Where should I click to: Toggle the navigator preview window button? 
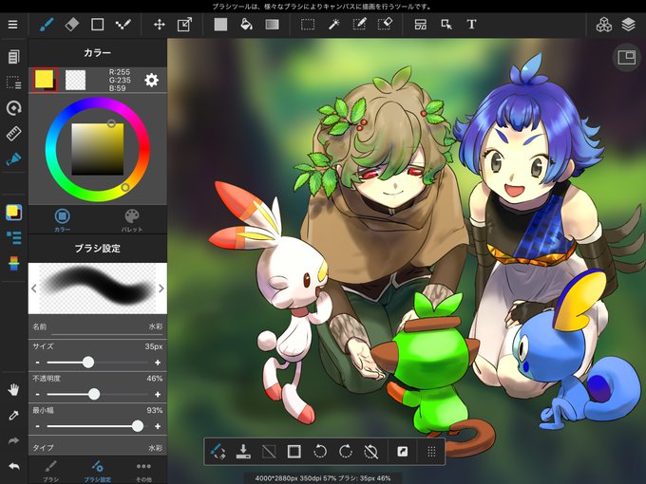[x=627, y=57]
